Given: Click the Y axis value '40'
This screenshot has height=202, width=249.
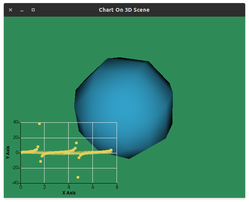Looking at the screenshot, I should click(16, 122).
